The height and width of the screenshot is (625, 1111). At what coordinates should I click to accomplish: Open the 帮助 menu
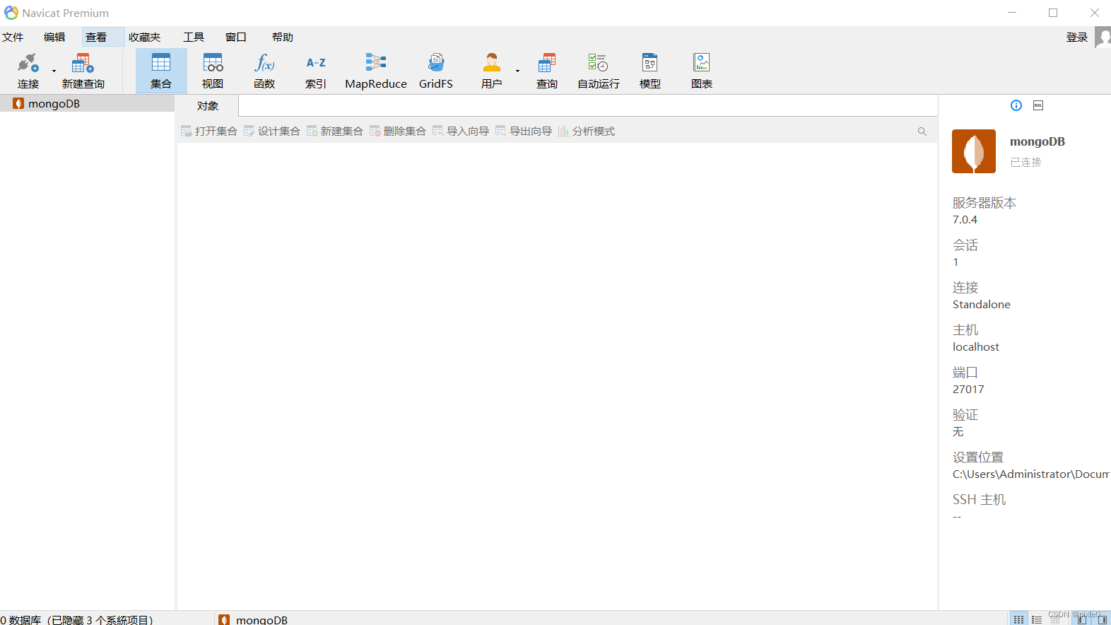pyautogui.click(x=283, y=37)
